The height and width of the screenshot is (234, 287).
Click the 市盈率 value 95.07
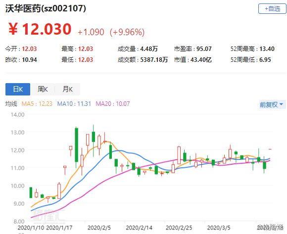pyautogui.click(x=204, y=49)
